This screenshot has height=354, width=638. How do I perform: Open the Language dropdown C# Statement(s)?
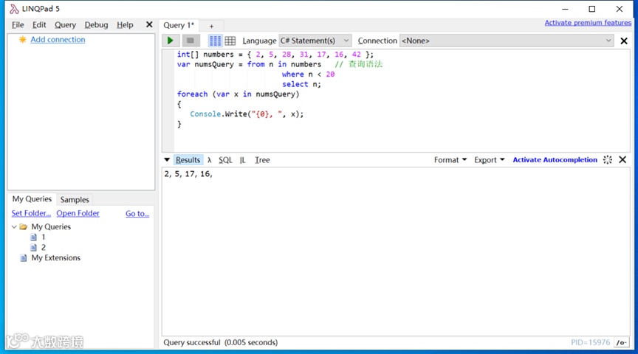(x=315, y=41)
